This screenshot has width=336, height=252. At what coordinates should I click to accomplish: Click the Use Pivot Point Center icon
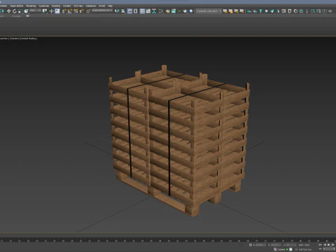[x=45, y=11]
